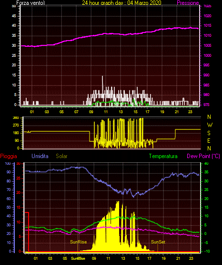
Task: Click hour '07' under the wind graph
Action: click(76, 112)
